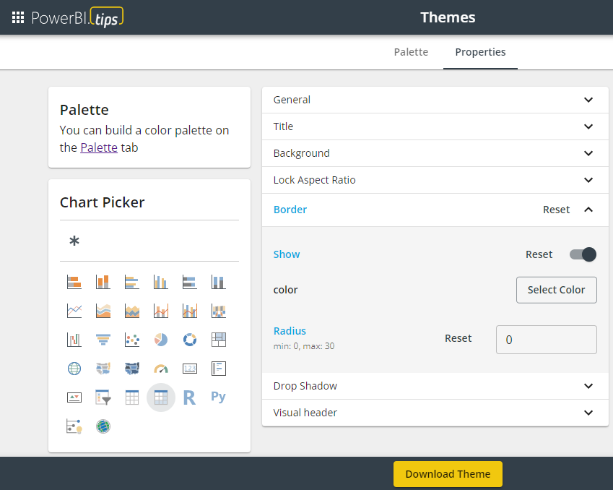Viewport: 613px width, 490px height.
Task: Select the funnel chart icon
Action: pyautogui.click(x=103, y=340)
